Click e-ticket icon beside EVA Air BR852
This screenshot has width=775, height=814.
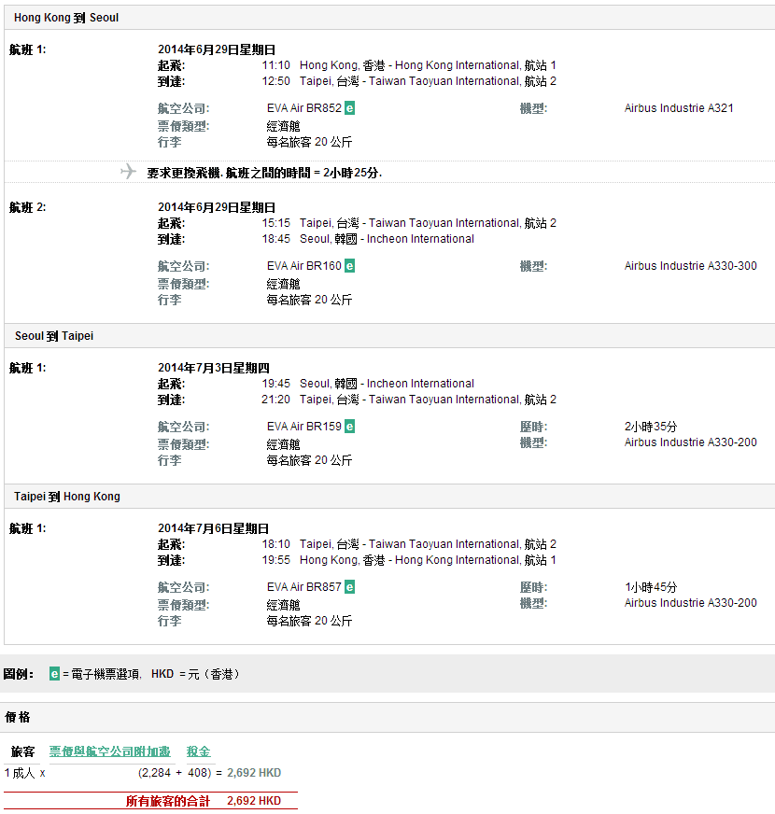[x=349, y=108]
